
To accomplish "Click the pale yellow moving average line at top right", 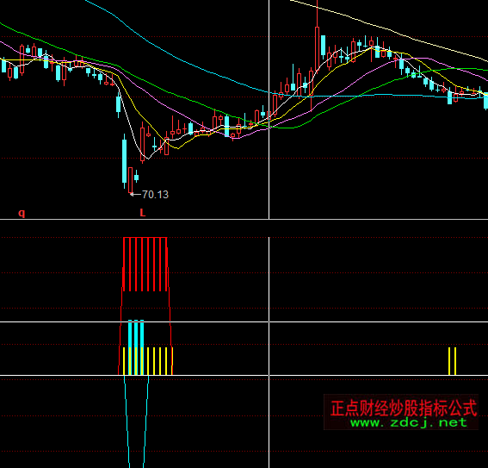I will point(389,30).
